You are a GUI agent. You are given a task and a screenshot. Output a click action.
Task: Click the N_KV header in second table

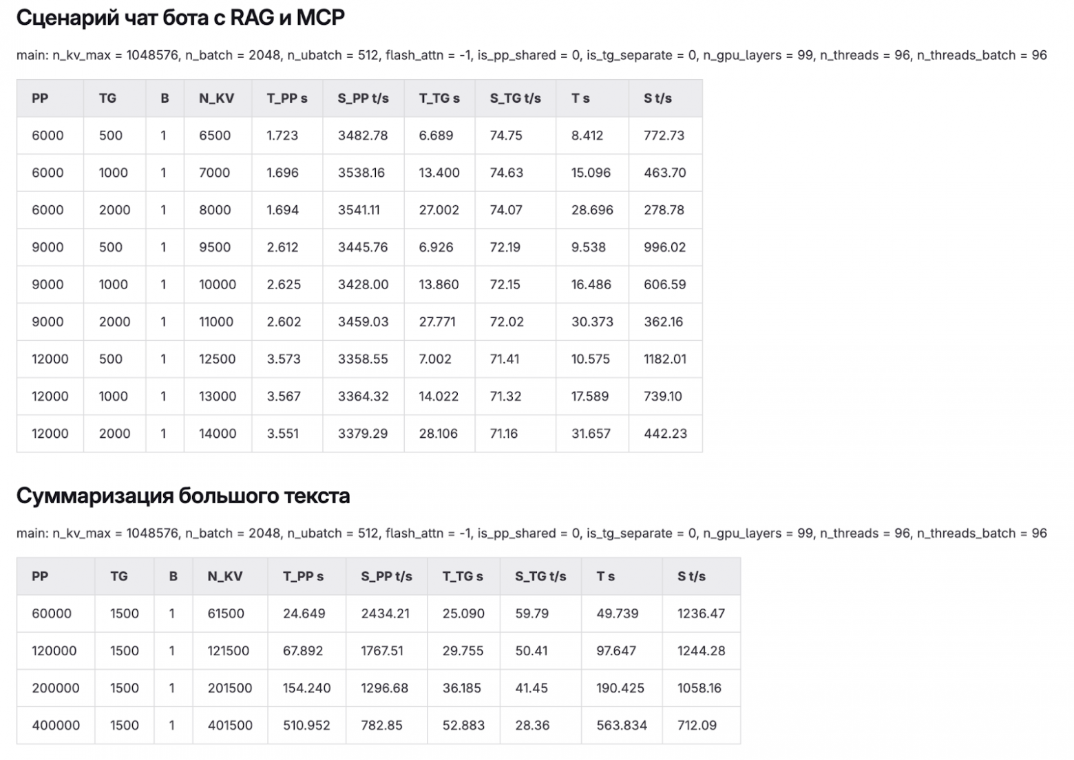coord(225,576)
